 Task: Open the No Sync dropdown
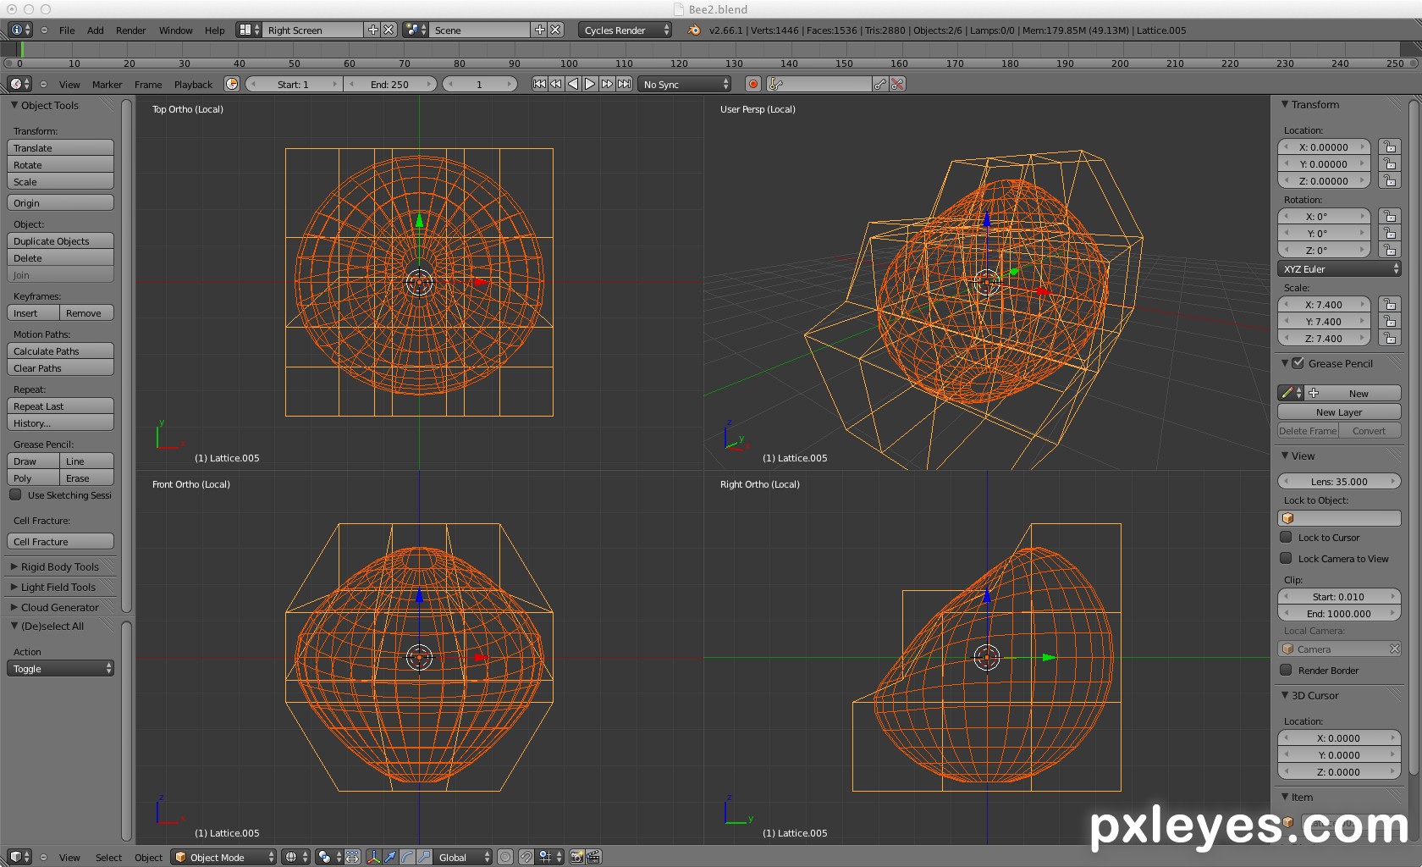point(685,84)
